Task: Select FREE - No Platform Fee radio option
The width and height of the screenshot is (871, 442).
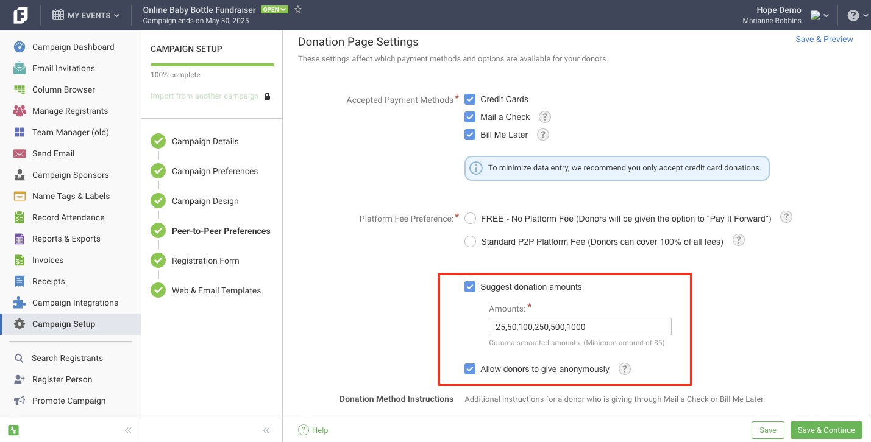Action: (470, 219)
